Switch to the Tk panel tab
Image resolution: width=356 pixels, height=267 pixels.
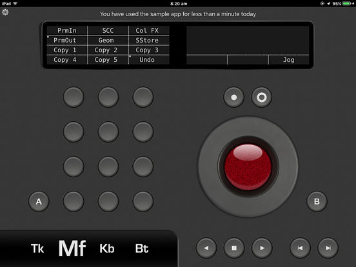(x=37, y=248)
